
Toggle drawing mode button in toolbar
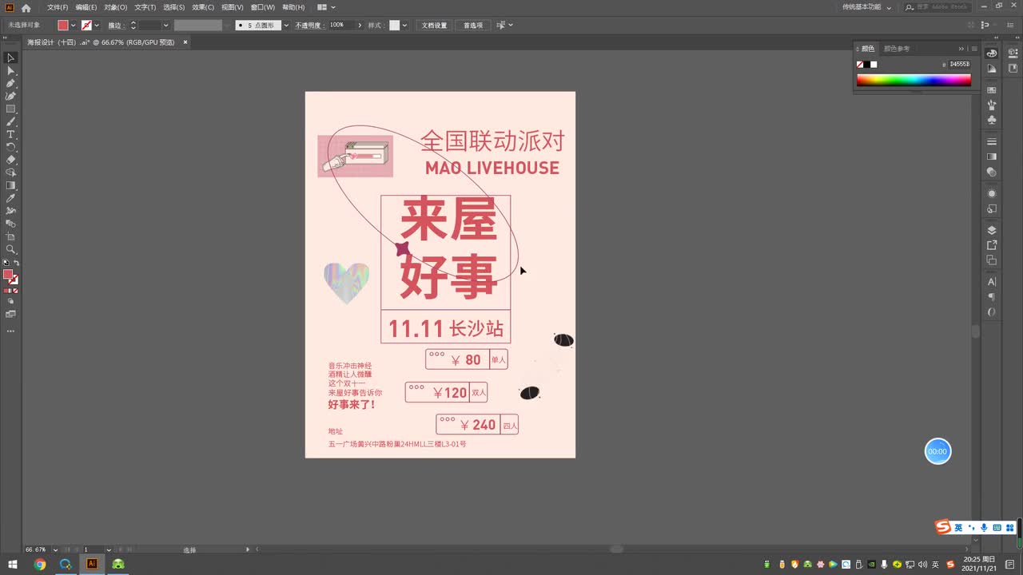point(10,302)
